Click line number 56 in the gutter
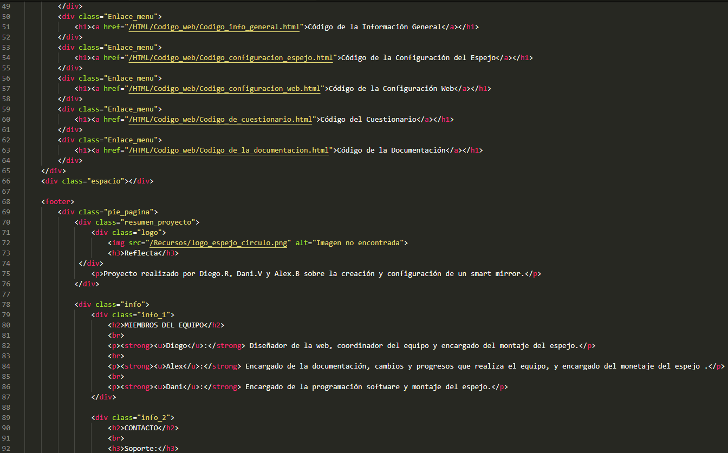The height and width of the screenshot is (453, 728). coord(6,78)
